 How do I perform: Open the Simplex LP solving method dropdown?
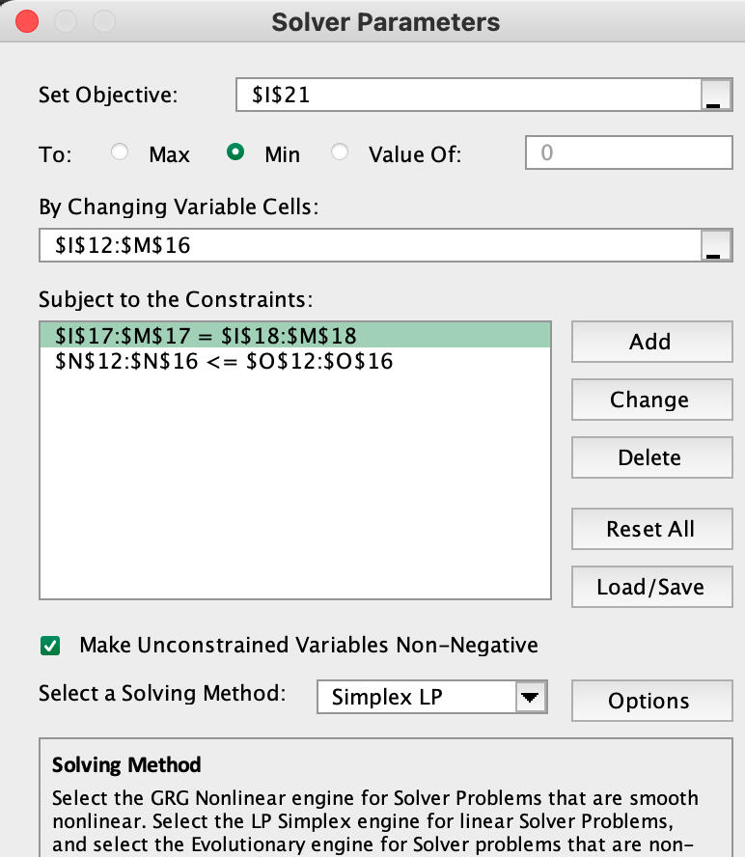click(529, 697)
